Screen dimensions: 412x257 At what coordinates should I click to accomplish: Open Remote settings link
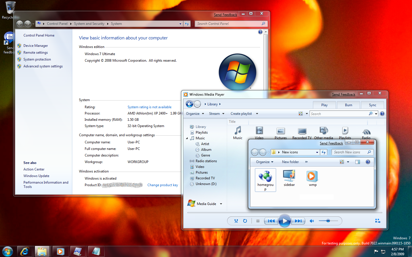click(x=35, y=53)
